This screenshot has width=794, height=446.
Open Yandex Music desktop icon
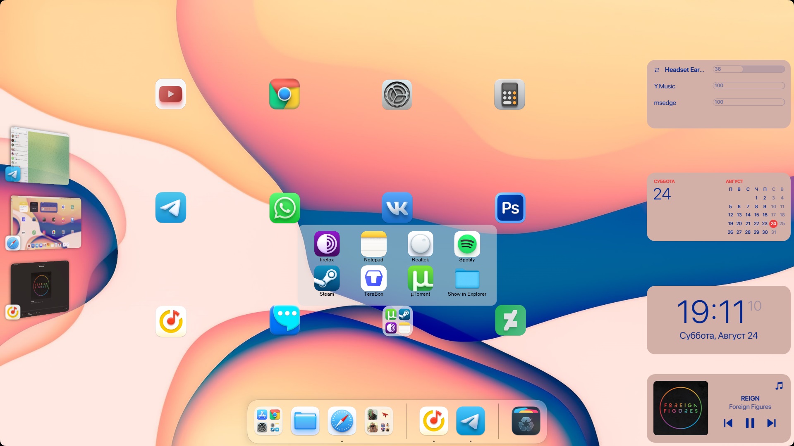point(171,321)
